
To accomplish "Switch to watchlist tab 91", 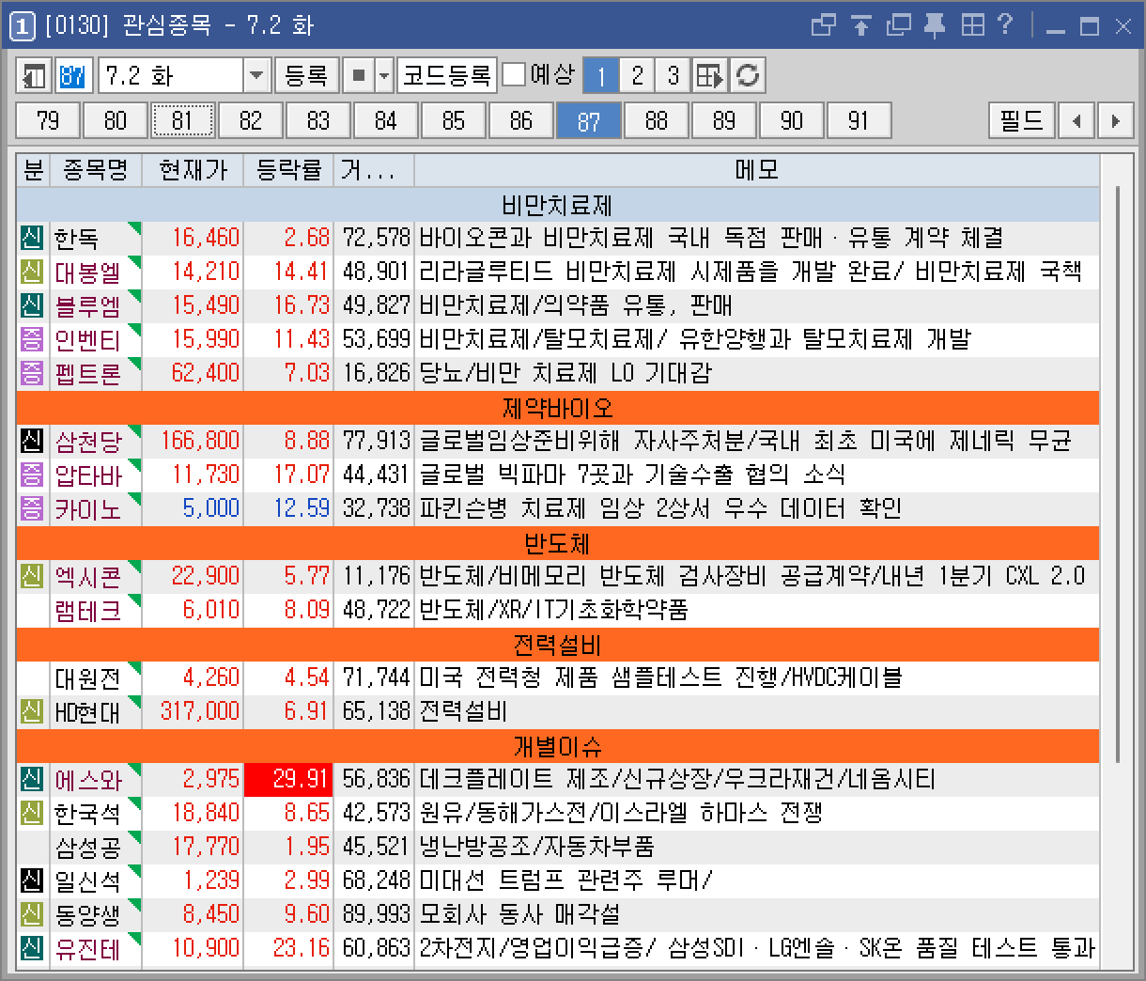I will (x=859, y=120).
